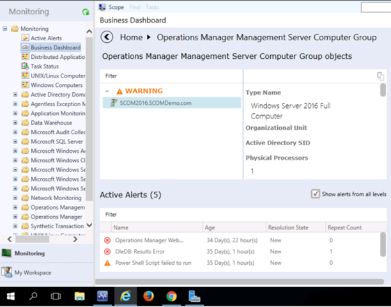
Task: Select Task Status in navigation tree
Action: coord(45,66)
